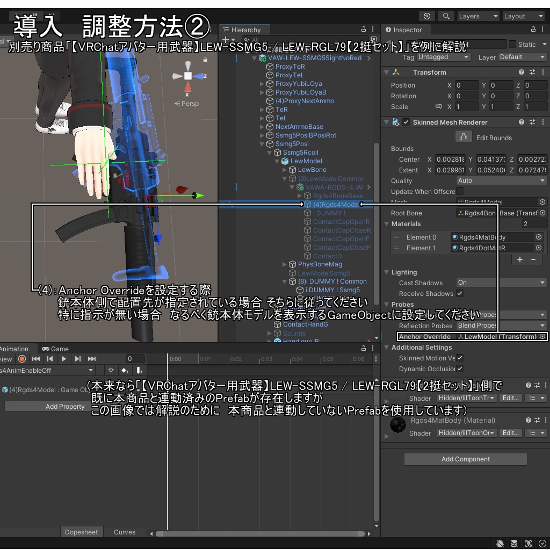Toggle the Inspector panel lock icon
The height and width of the screenshot is (550, 550).
533,30
